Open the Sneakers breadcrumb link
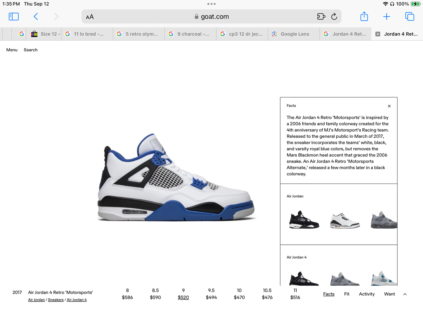The image size is (423, 317). 56,300
